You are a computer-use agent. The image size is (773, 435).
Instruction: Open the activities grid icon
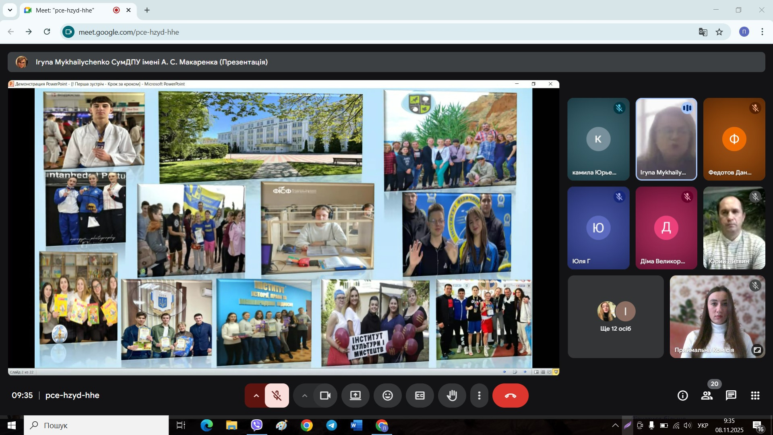coord(755,396)
